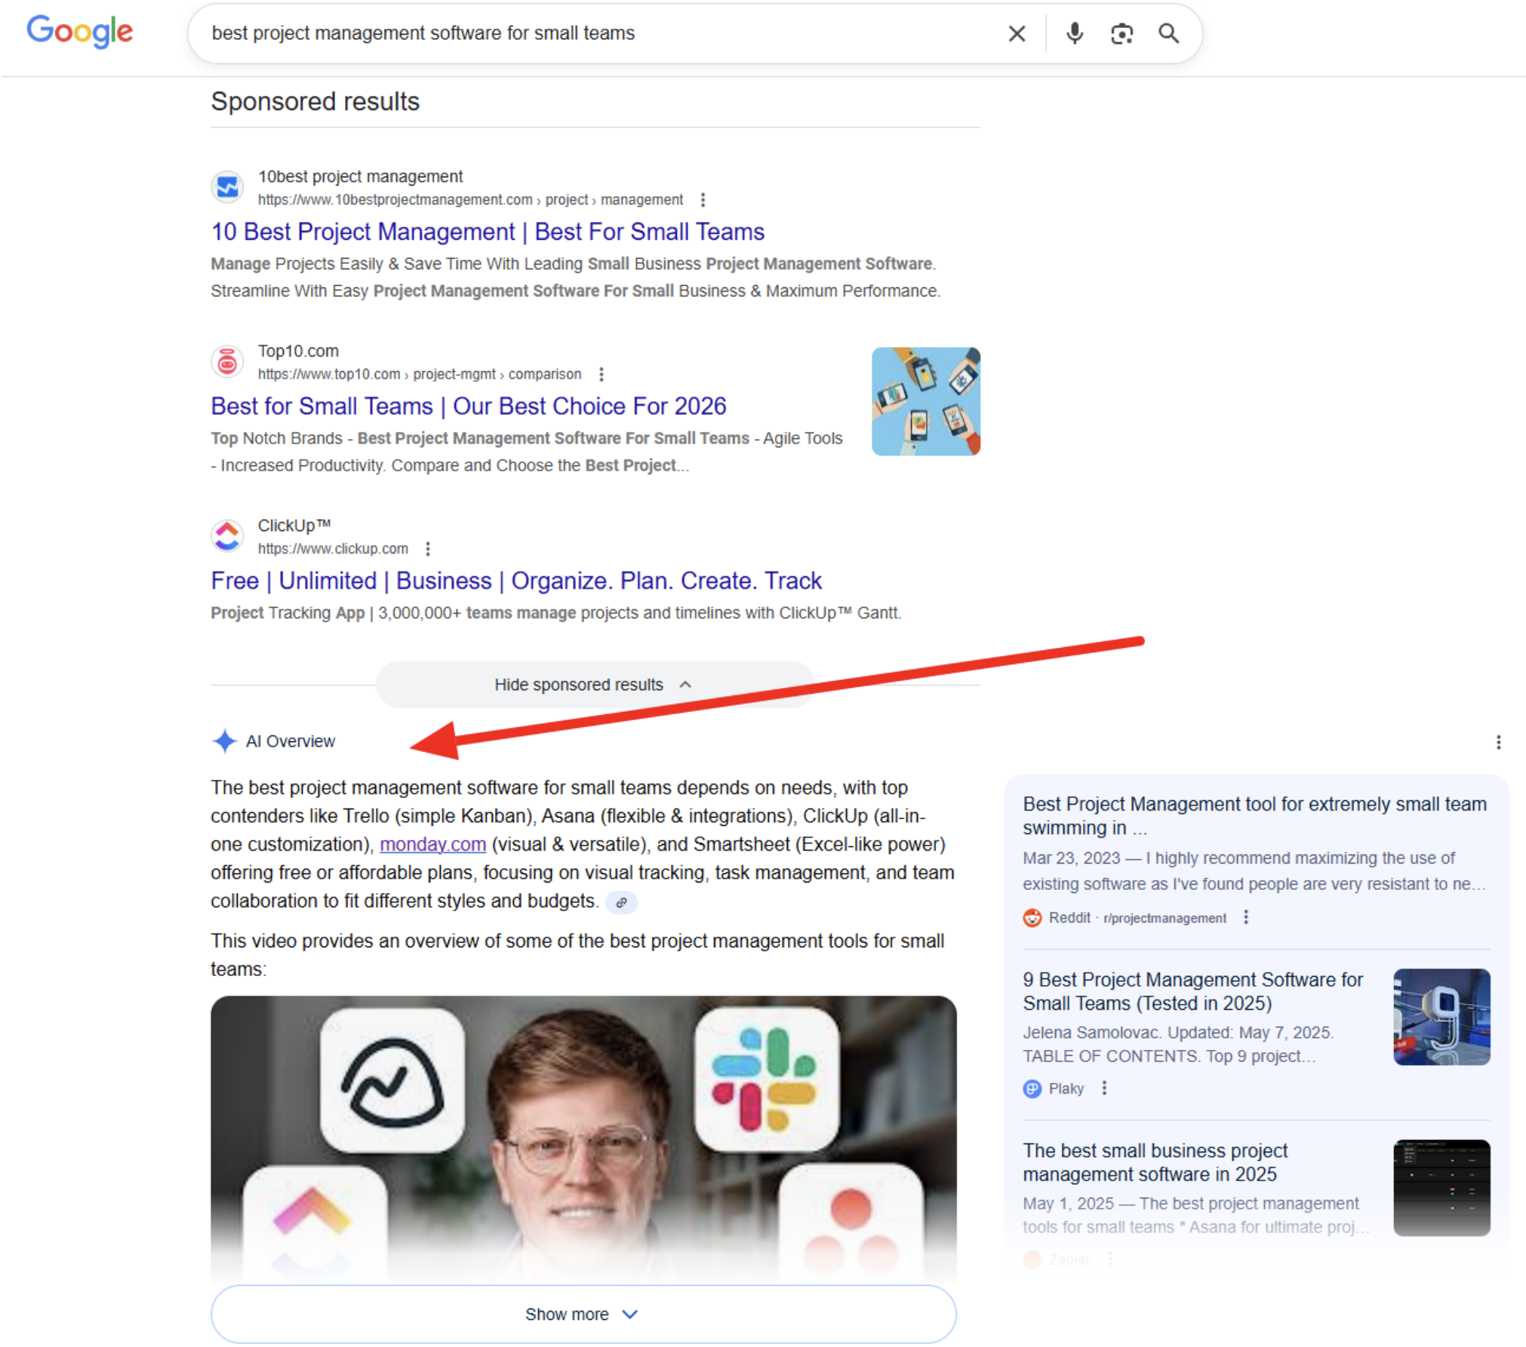Open the monday.com link in the AI summary
The width and height of the screenshot is (1526, 1347).
pos(432,844)
